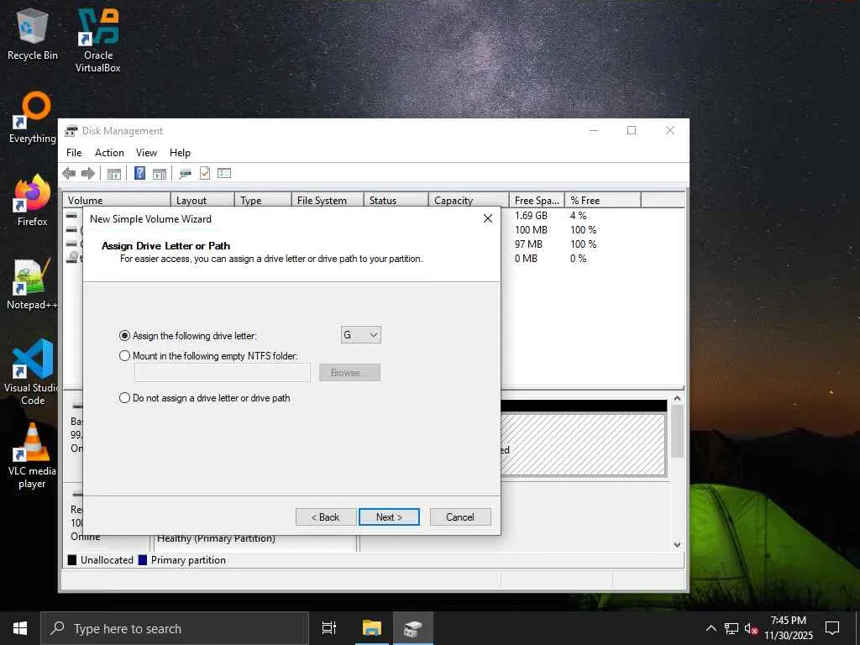860x645 pixels.
Task: Open Recycle Bin desktop icon
Action: point(33,34)
